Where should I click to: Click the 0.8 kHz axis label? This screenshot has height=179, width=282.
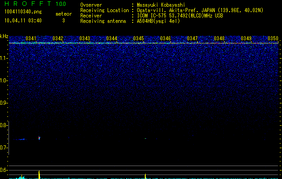[x=4, y=125]
